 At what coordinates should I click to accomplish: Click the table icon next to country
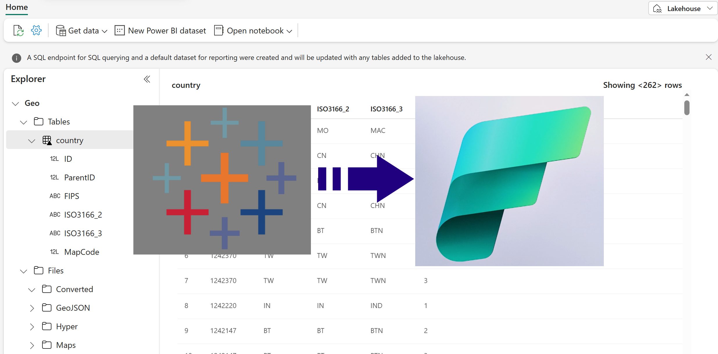pyautogui.click(x=47, y=140)
